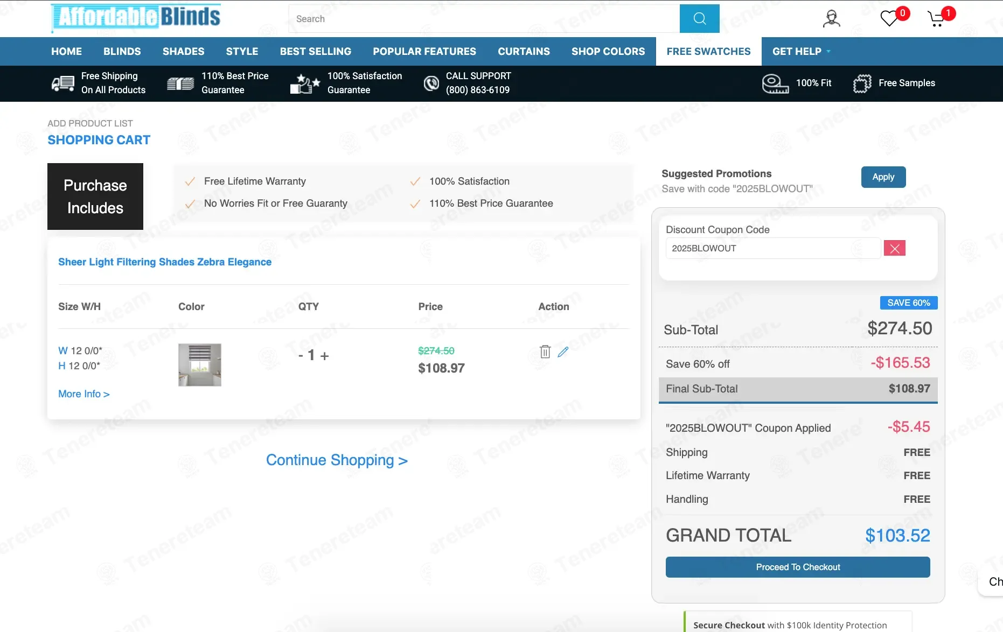Click the Free Samples text link
This screenshot has height=632, width=1003.
(x=907, y=83)
